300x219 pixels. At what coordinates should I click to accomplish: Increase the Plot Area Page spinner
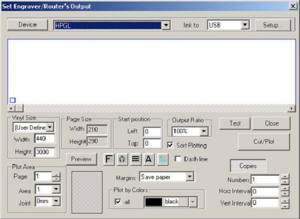point(56,174)
